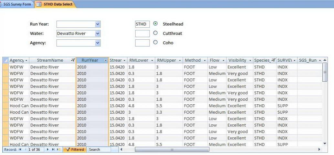334x155 pixels.
Task: Click the vertical scrollbar up arrow
Action: point(325,60)
